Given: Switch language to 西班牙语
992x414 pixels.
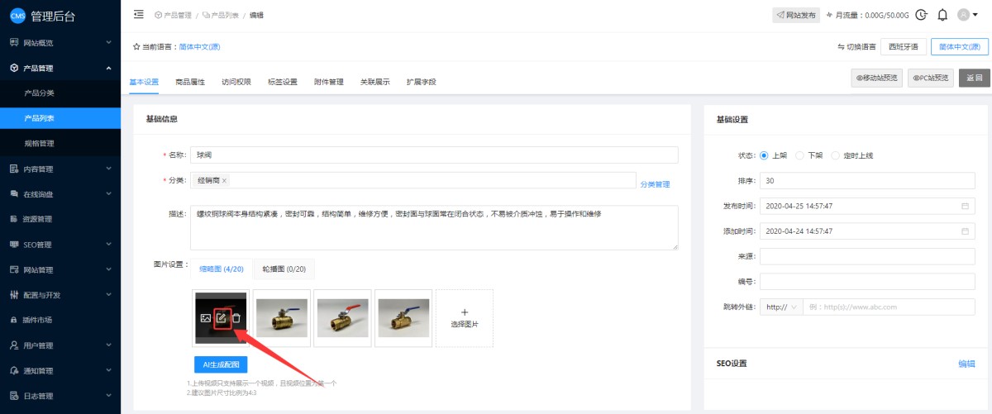Looking at the screenshot, I should 904,47.
